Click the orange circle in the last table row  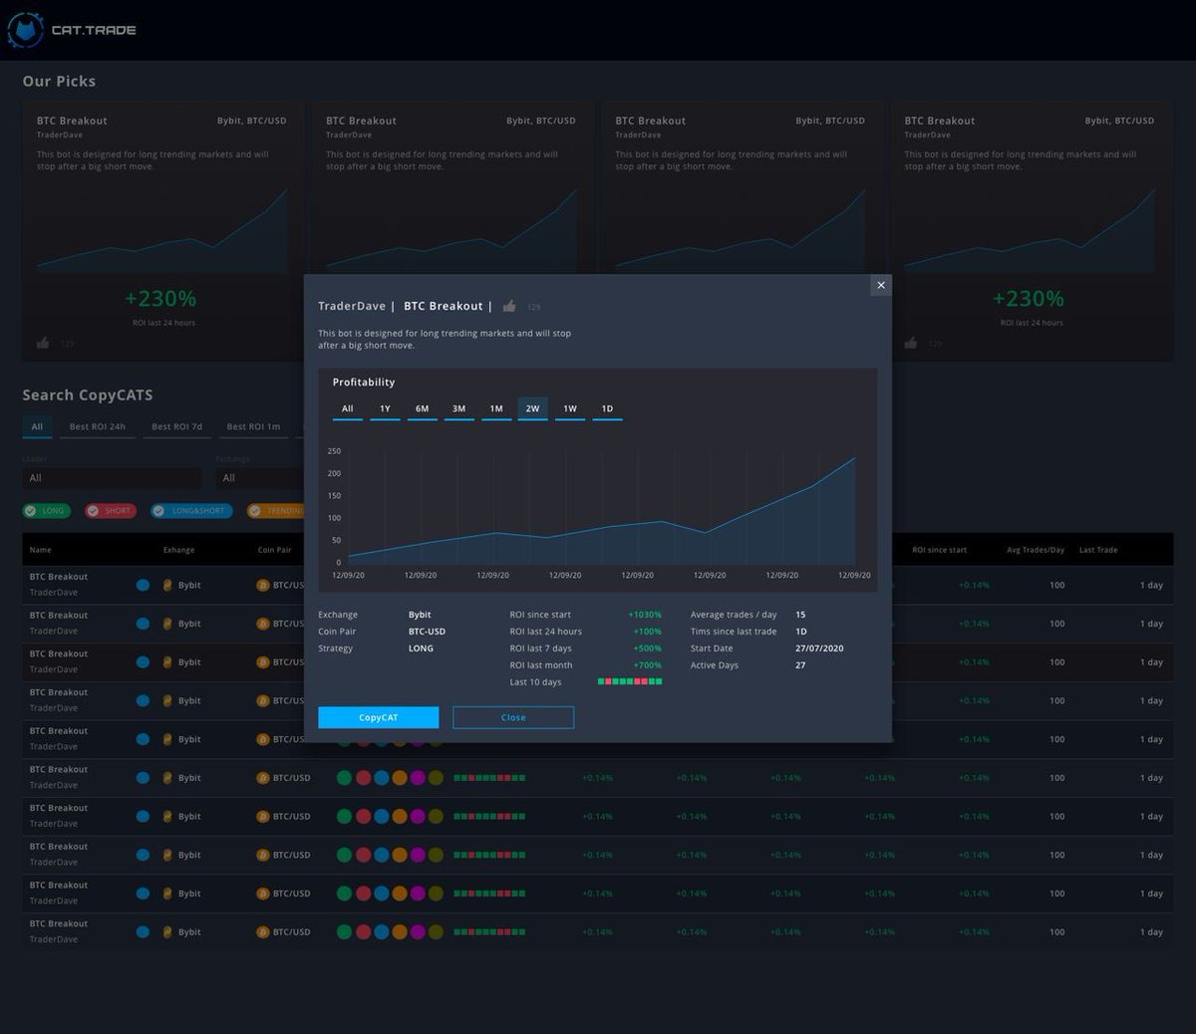tap(400, 932)
